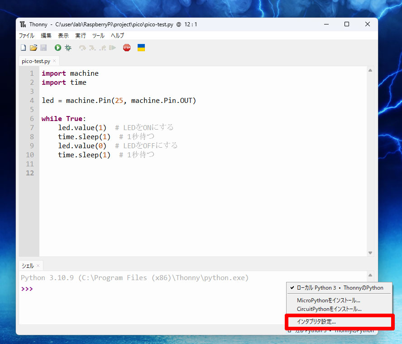
Task: Run the current script with the green play icon
Action: click(x=58, y=48)
